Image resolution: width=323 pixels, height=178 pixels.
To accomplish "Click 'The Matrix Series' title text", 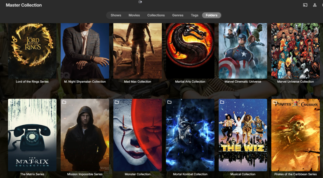I will tap(32, 174).
